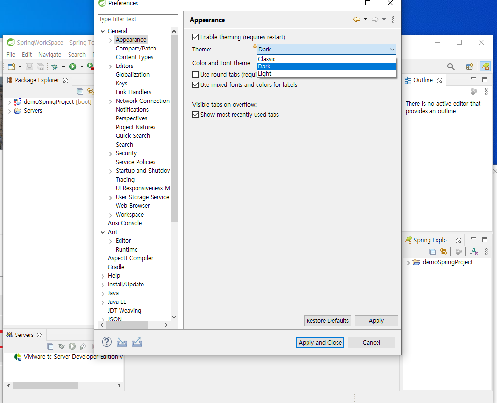This screenshot has width=497, height=403.
Task: Select Gradle preference page
Action: coord(116,267)
